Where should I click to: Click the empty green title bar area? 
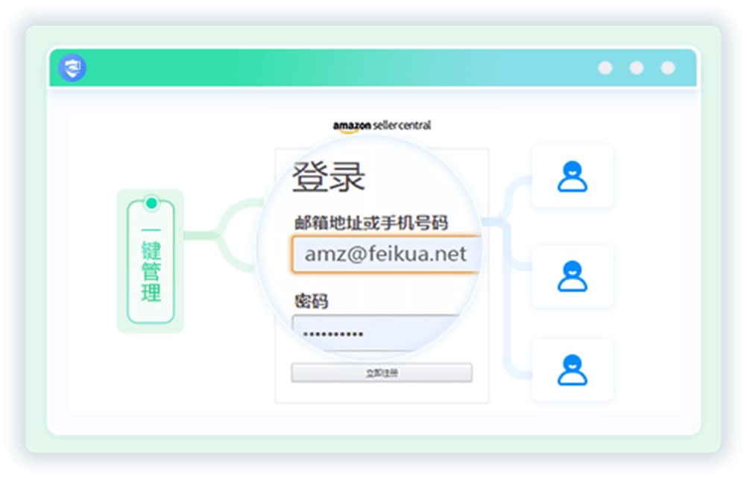(335, 68)
